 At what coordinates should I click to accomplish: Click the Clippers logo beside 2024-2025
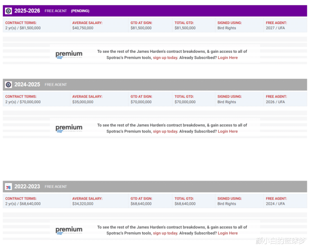[x=9, y=85]
